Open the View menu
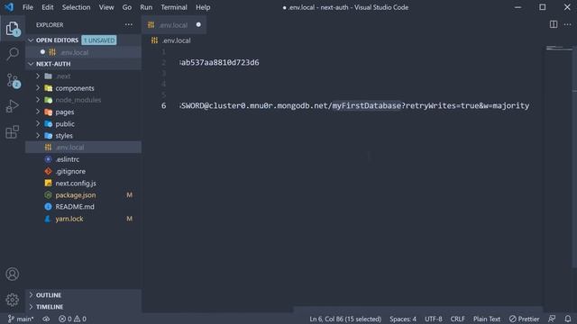The image size is (577, 324). coord(106,7)
